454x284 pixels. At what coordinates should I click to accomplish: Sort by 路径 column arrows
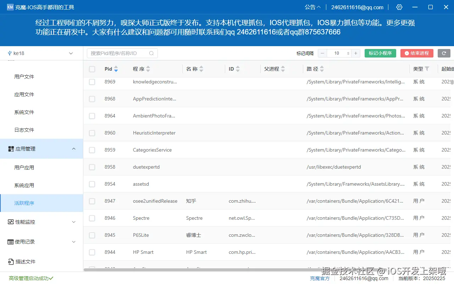pos(322,69)
